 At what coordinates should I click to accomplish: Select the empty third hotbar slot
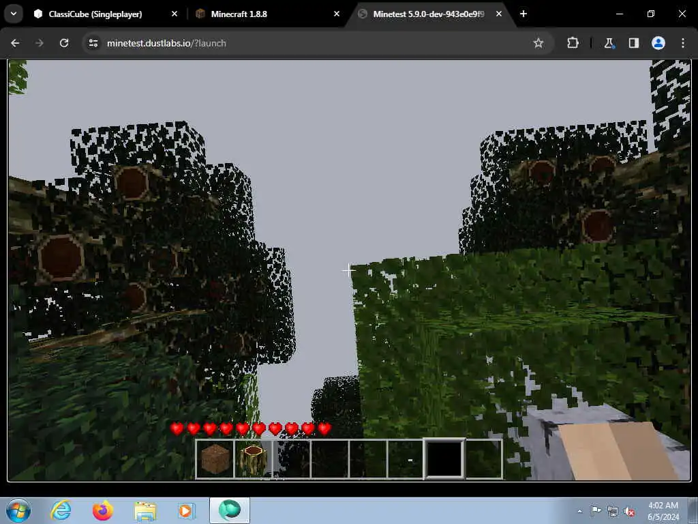(x=292, y=459)
